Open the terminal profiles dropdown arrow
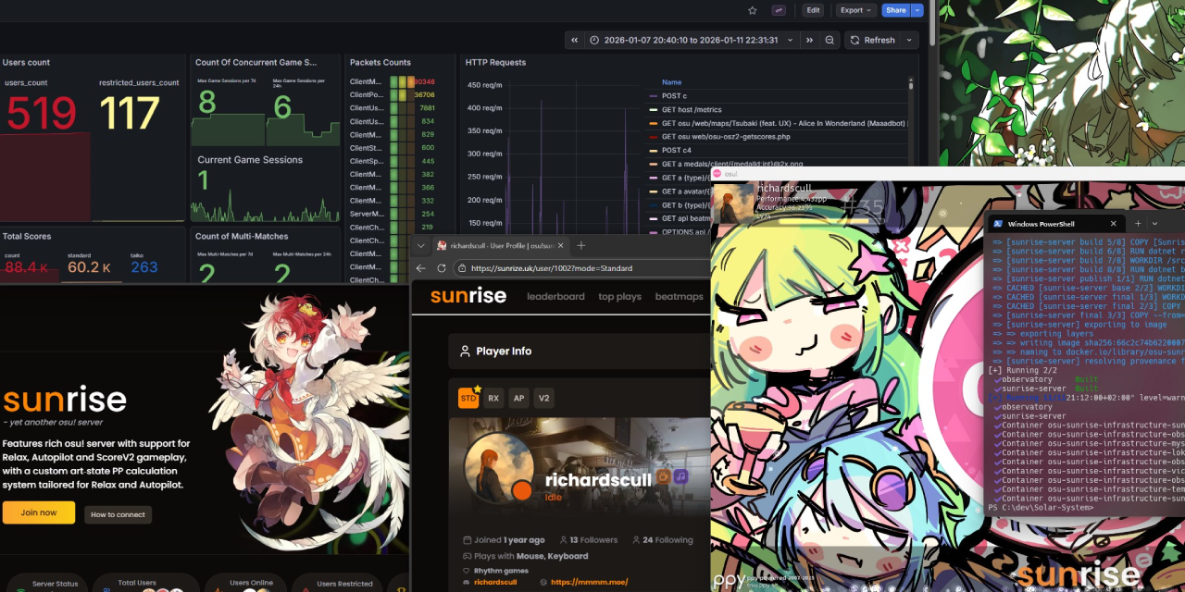1185x592 pixels. [1154, 224]
